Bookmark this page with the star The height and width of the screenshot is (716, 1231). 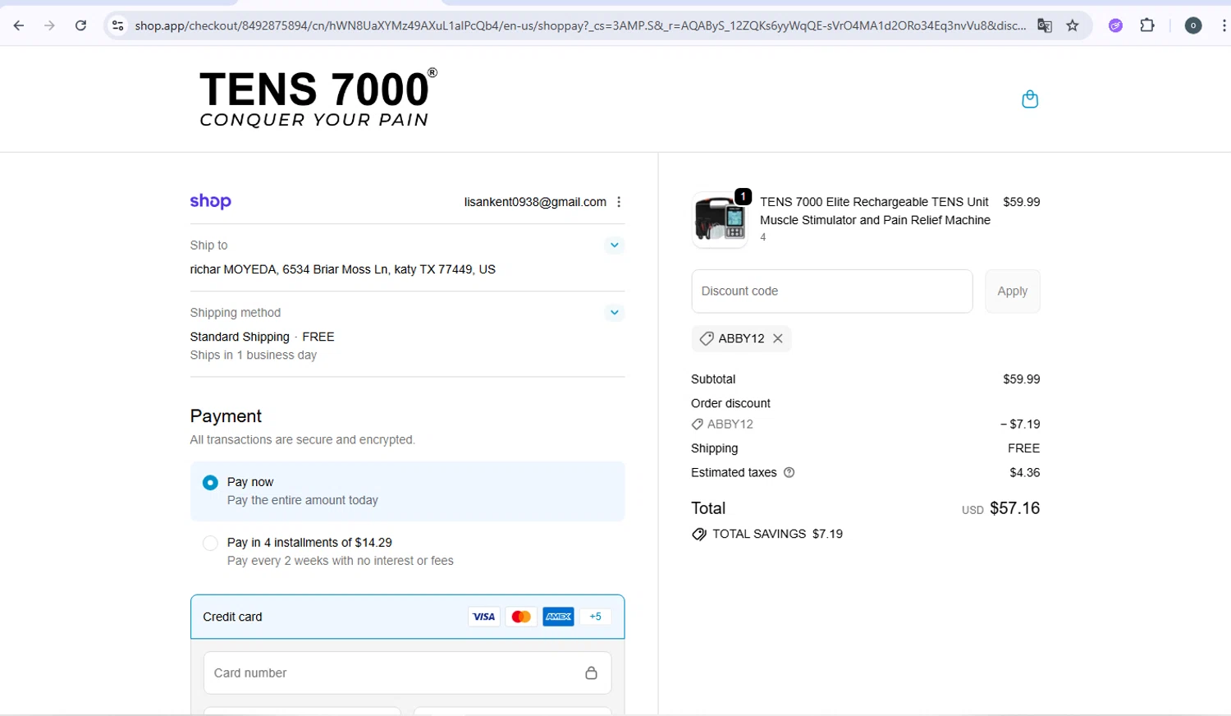tap(1073, 25)
